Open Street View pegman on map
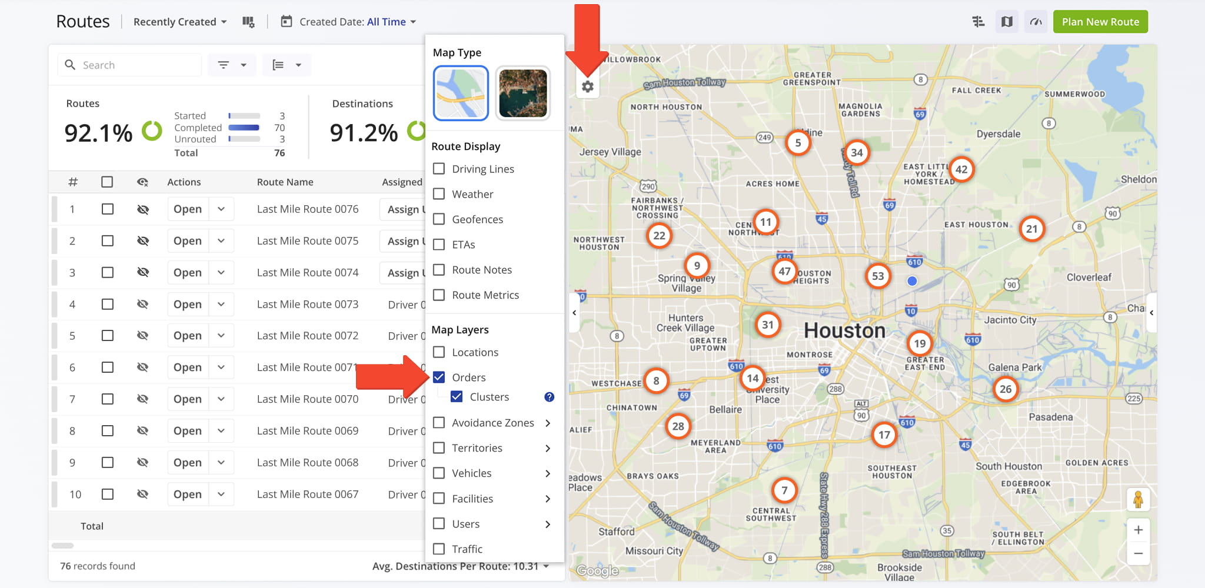Viewport: 1205px width, 588px height. coord(1138,500)
